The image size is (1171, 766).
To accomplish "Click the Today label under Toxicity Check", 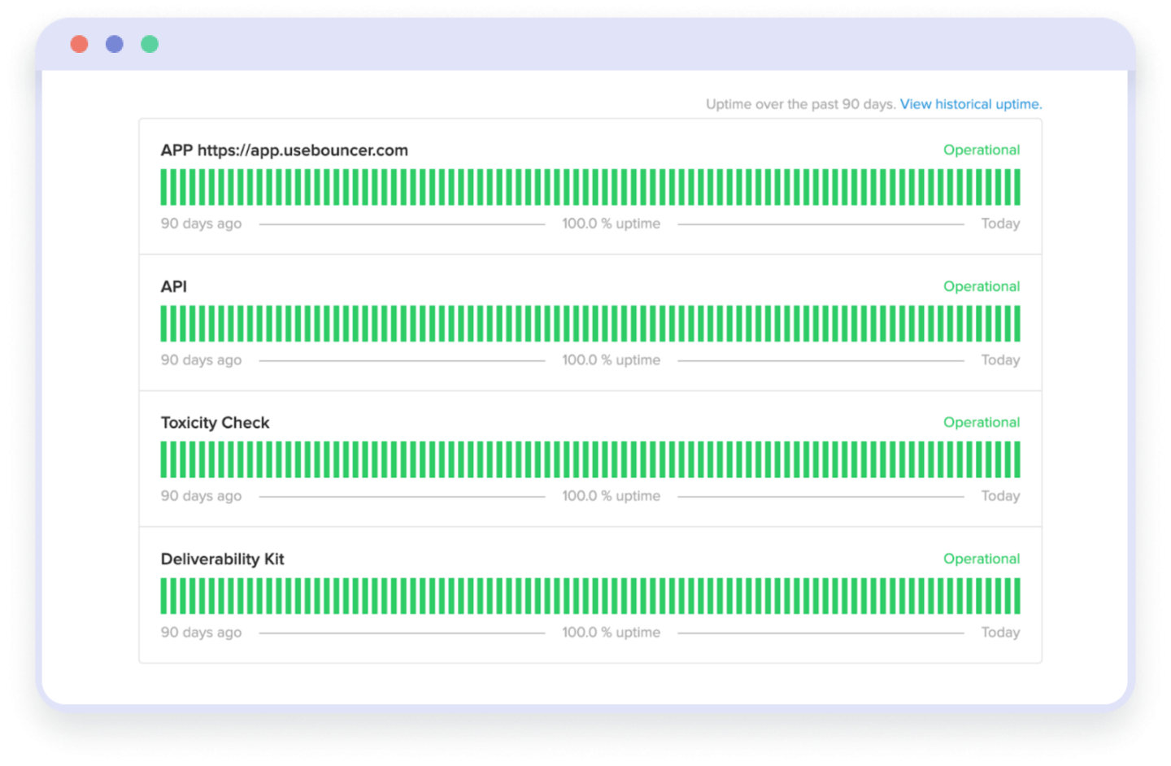I will (1000, 495).
